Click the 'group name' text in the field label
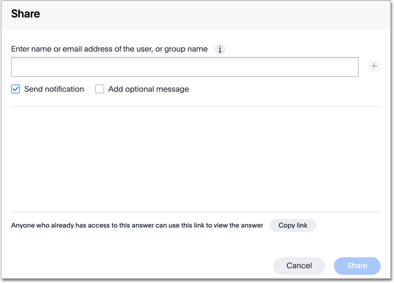The height and width of the screenshot is (283, 394). point(186,49)
